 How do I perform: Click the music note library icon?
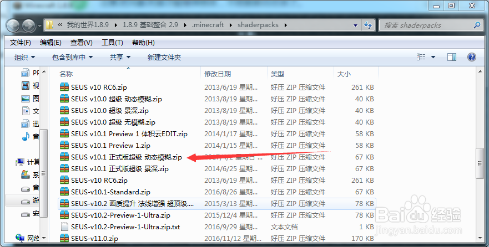click(26, 136)
